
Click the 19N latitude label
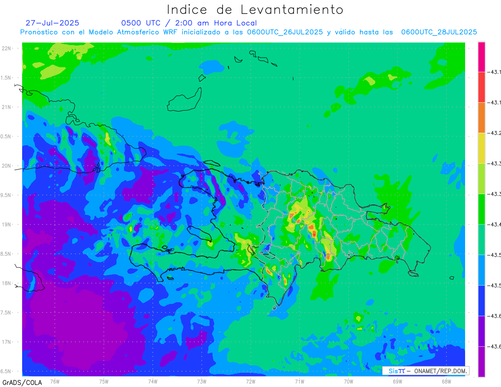[x=7, y=224]
